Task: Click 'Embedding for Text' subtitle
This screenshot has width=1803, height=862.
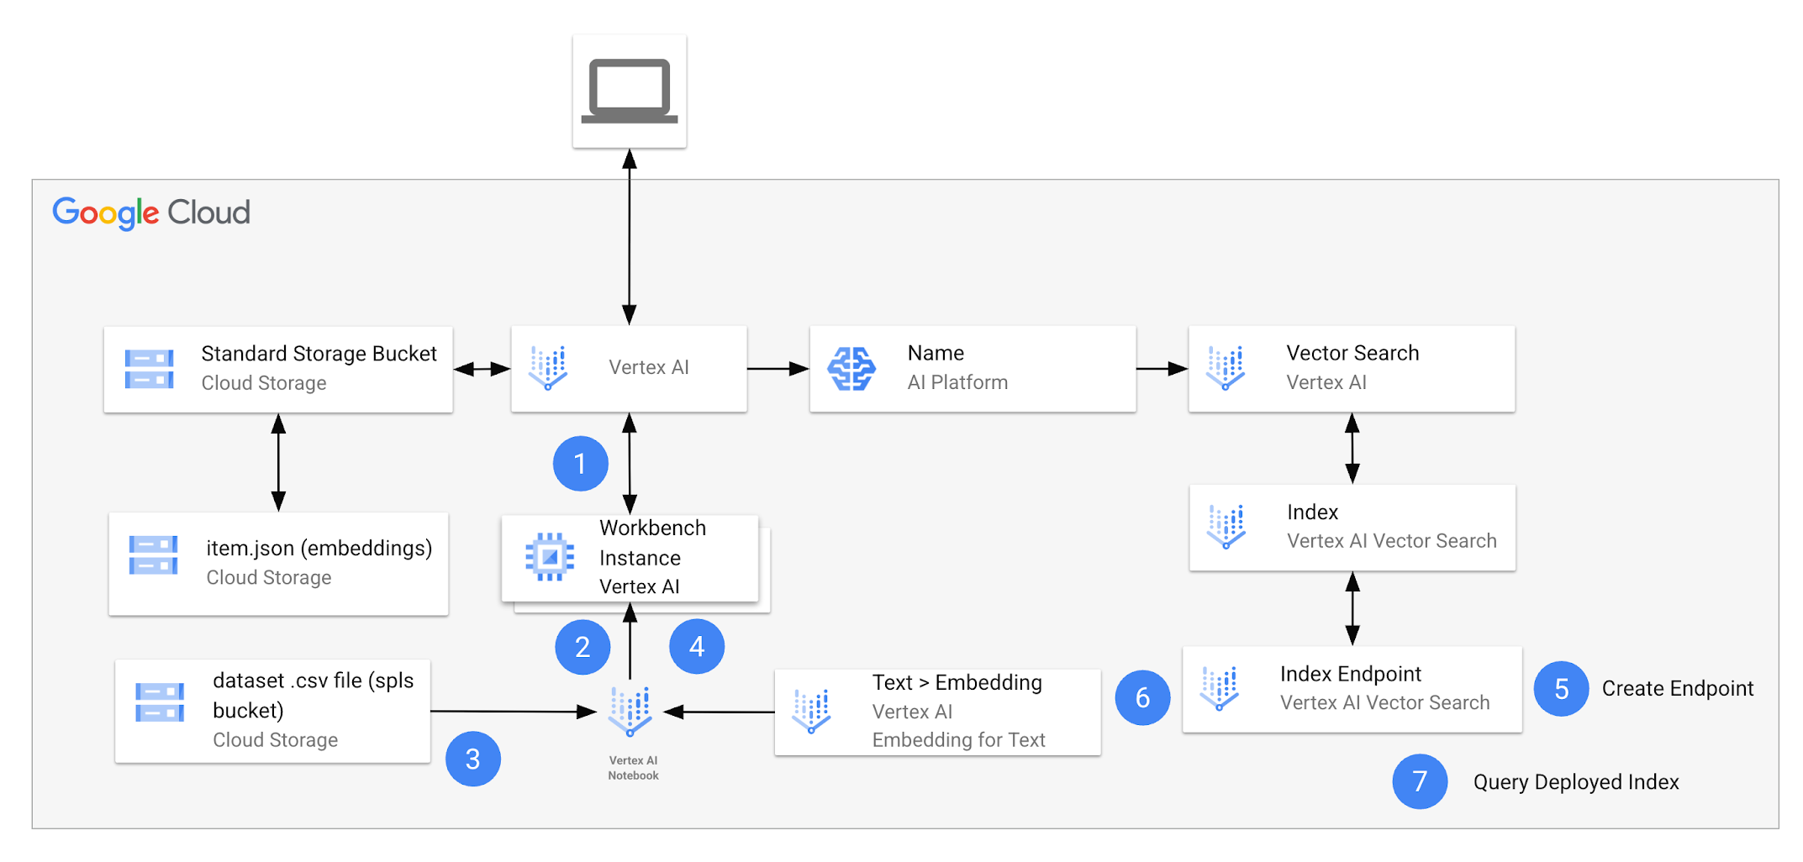Action: coord(959,740)
